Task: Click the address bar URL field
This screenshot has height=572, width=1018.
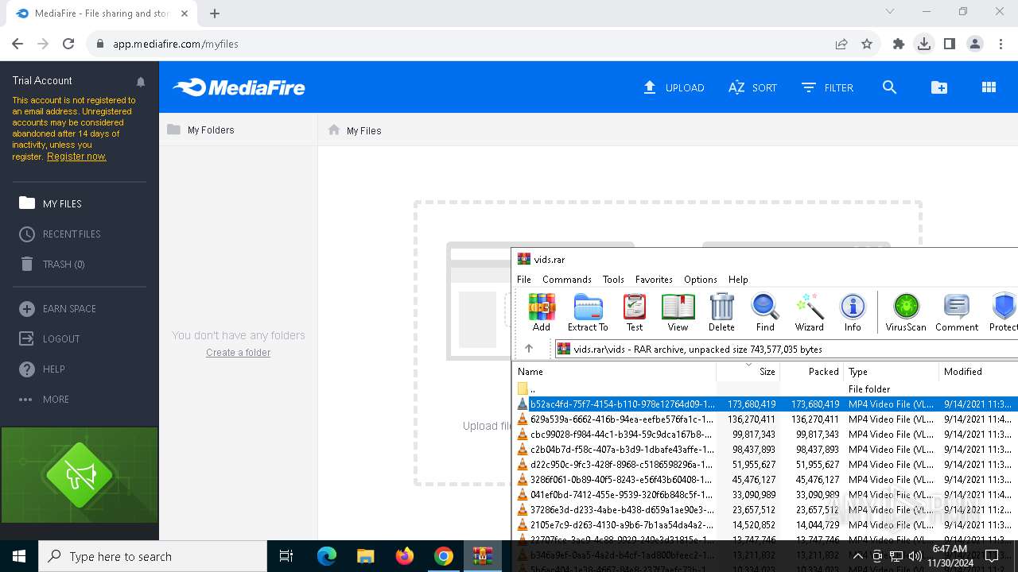Action: point(461,44)
